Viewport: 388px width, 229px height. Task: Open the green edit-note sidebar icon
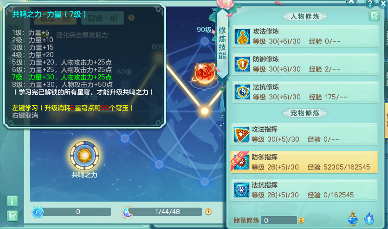[x=12, y=216]
